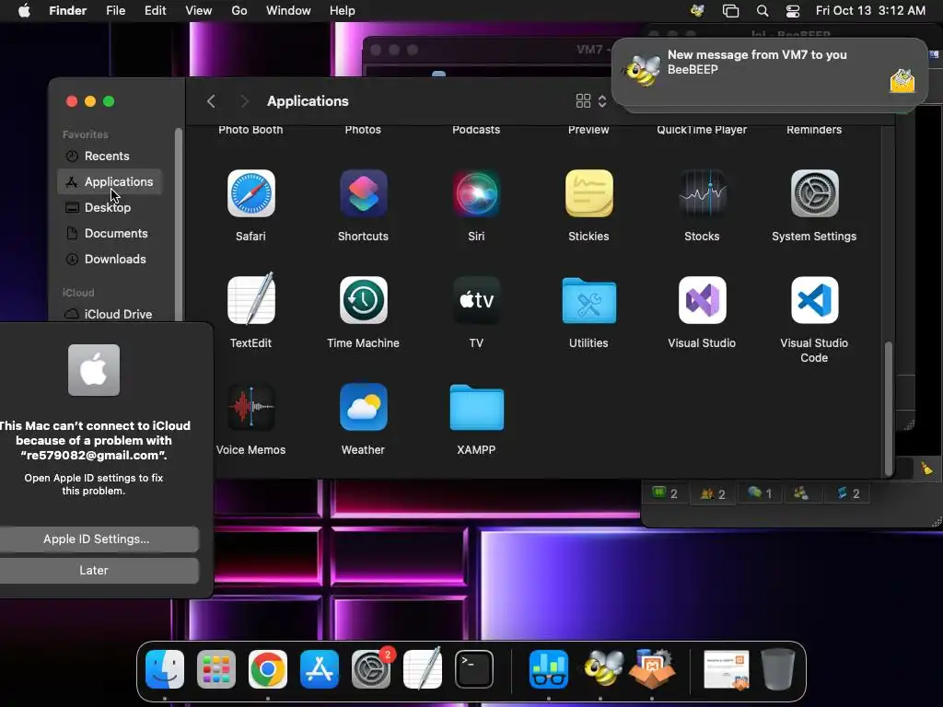The height and width of the screenshot is (707, 943).
Task: Click the QuickTime Player label
Action: tap(702, 130)
